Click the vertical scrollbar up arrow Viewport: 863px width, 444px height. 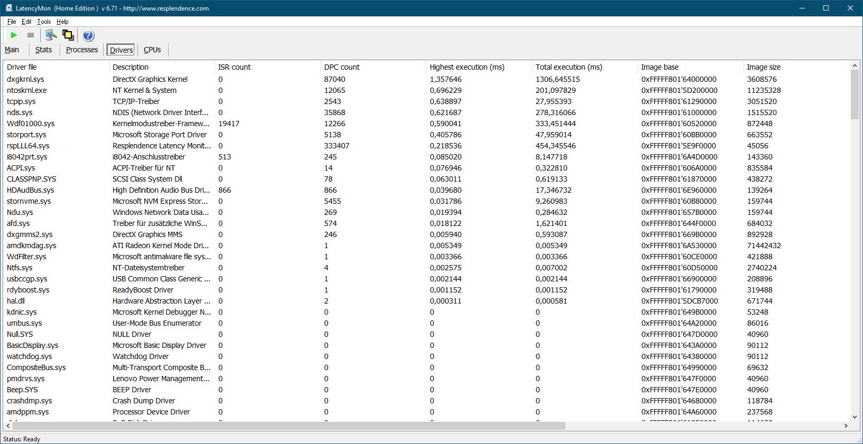click(855, 66)
